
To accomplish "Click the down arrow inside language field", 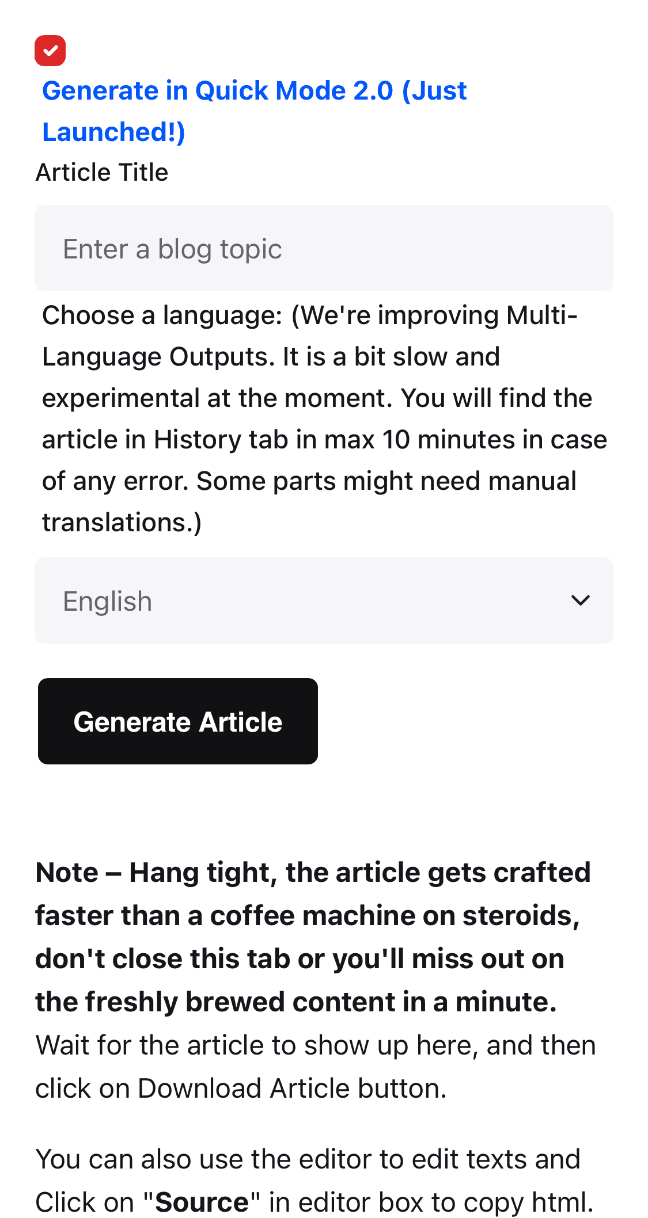I will 581,600.
